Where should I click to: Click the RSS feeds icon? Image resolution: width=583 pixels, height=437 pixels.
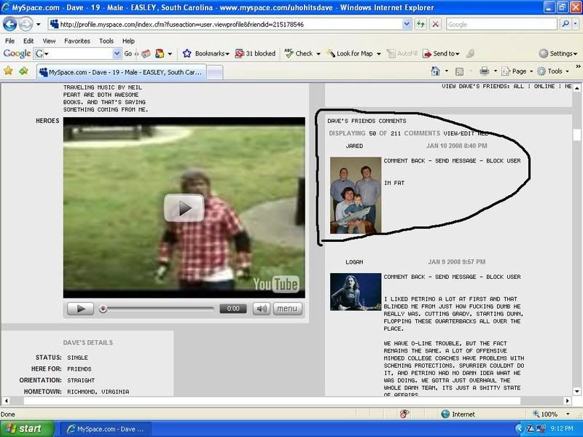459,71
